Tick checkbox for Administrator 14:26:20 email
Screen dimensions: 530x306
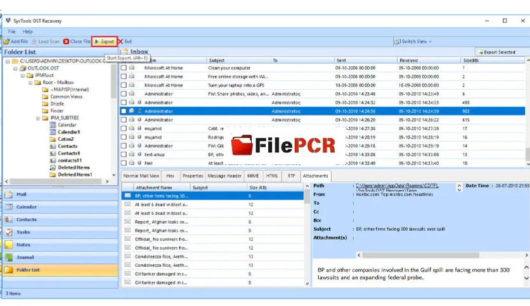click(124, 119)
